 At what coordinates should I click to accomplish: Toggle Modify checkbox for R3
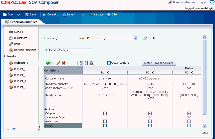(189, 126)
